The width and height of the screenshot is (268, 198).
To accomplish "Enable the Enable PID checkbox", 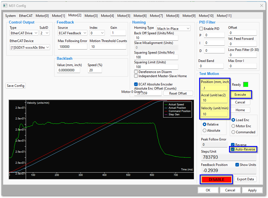I will click(201, 29).
